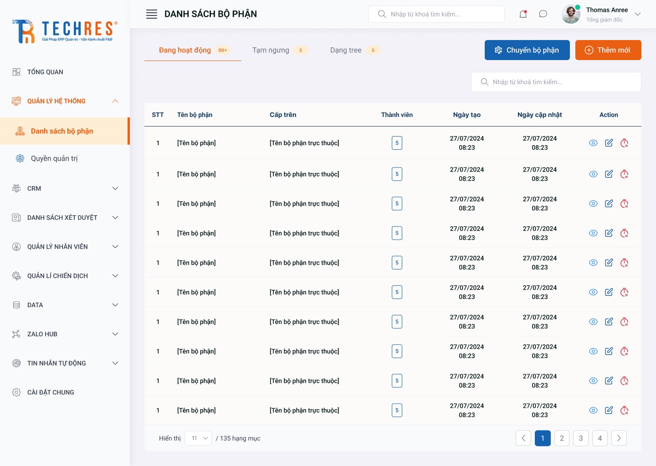Select Danh sách bộ phận in sidebar

(x=65, y=131)
